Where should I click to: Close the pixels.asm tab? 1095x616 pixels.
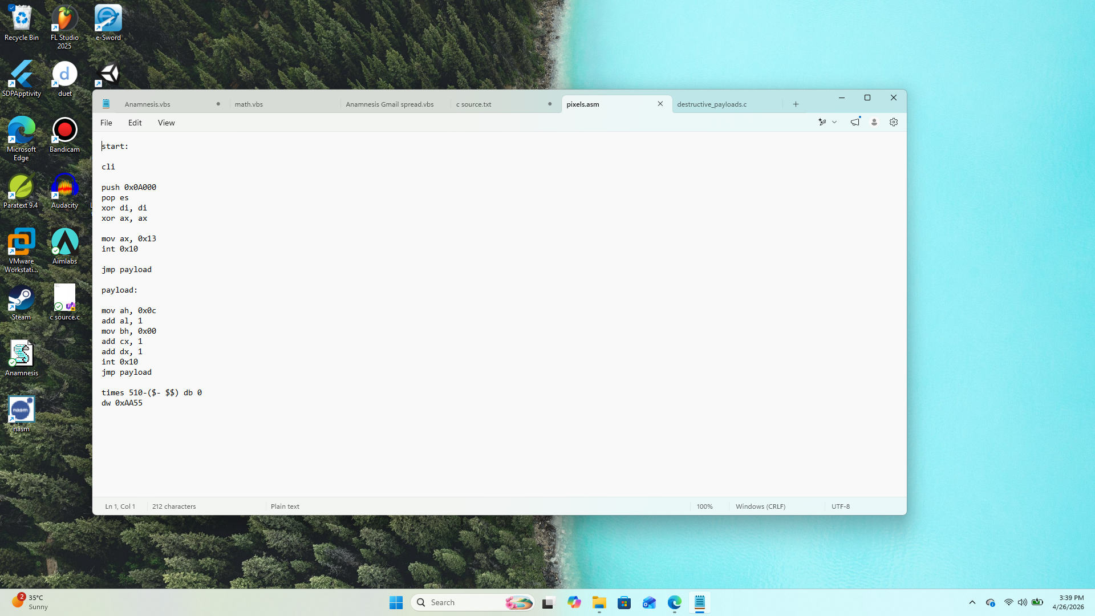point(660,104)
